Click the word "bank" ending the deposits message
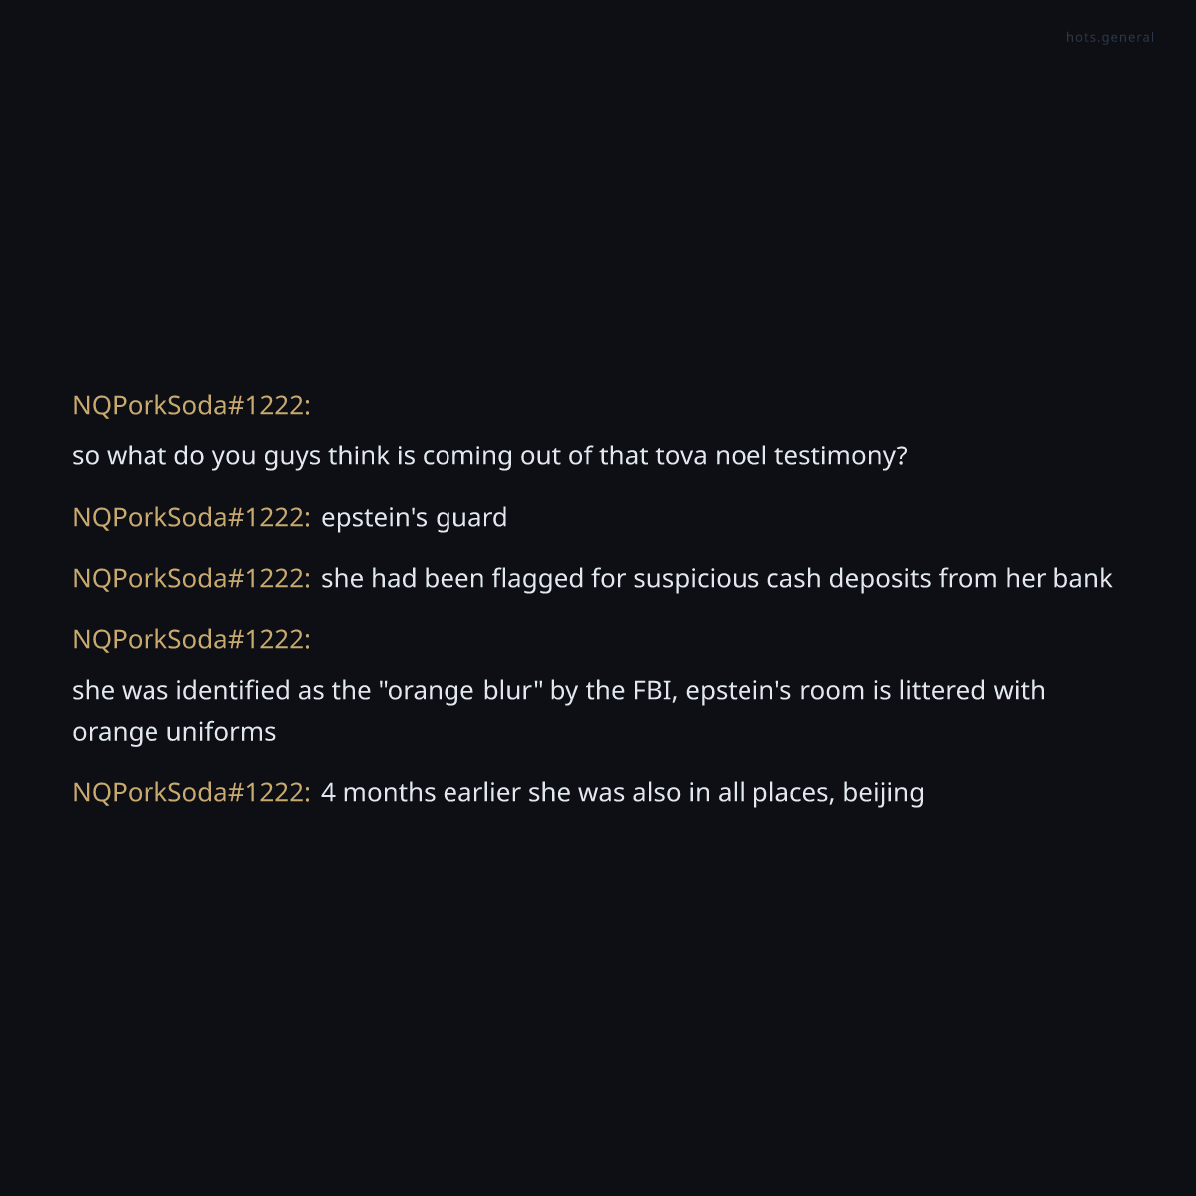Screen dimensions: 1196x1196 tap(1082, 578)
